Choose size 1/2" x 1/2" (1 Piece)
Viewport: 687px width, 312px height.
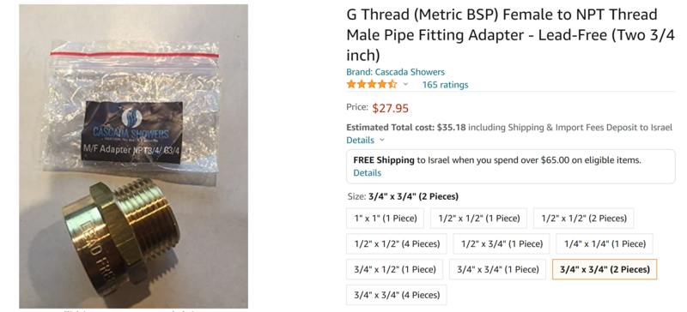(x=479, y=218)
